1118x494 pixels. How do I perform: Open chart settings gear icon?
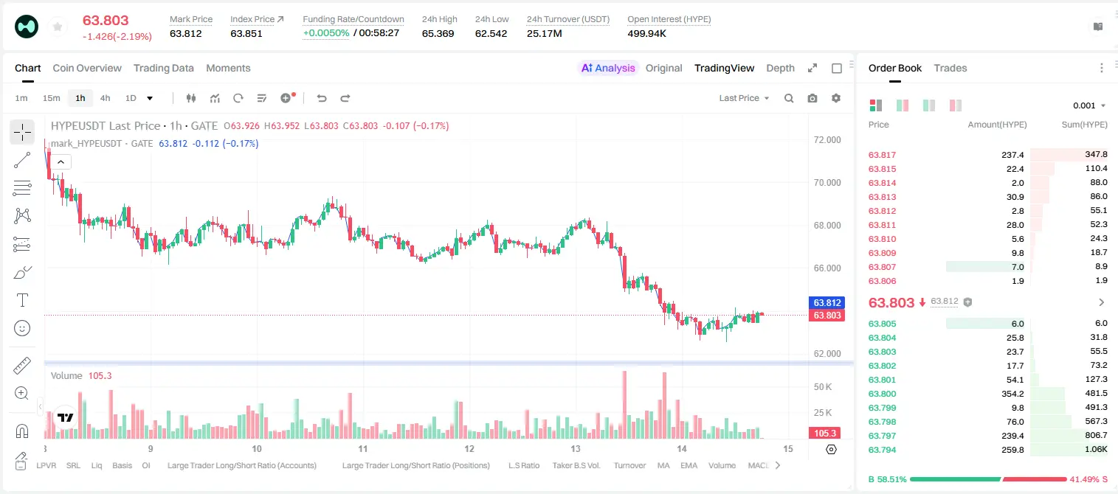click(836, 98)
